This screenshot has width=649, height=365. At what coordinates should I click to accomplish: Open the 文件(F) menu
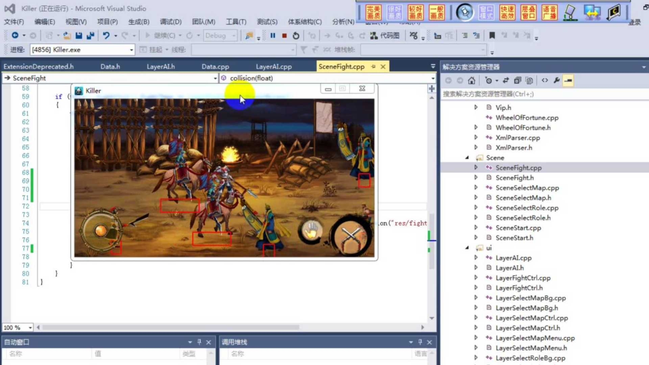point(14,22)
